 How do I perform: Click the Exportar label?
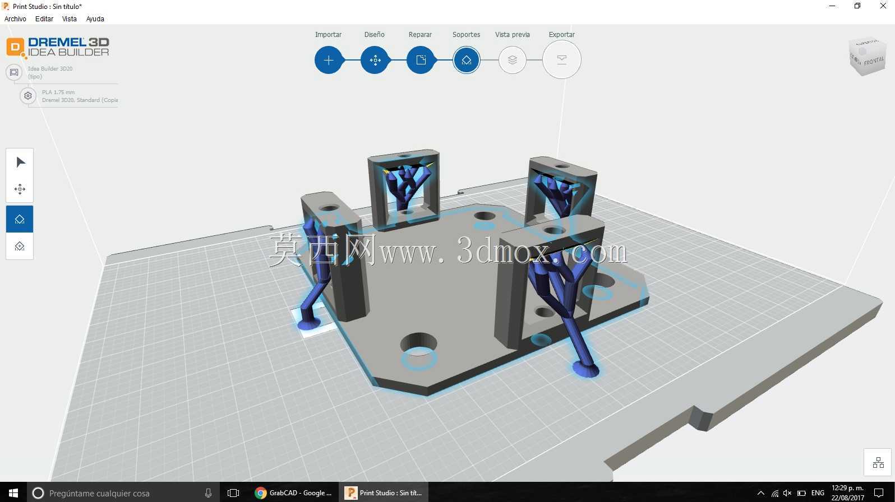click(562, 35)
